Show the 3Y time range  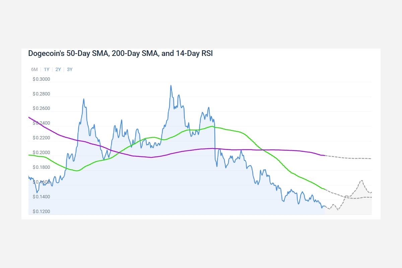point(70,69)
